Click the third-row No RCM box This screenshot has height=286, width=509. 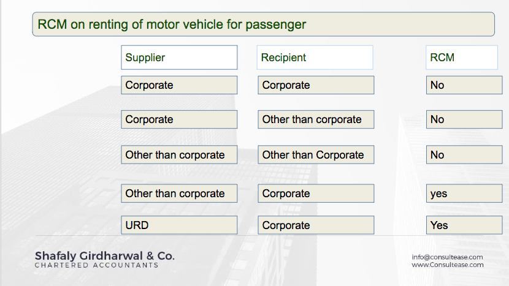(x=464, y=155)
